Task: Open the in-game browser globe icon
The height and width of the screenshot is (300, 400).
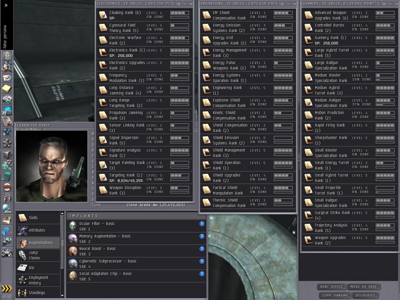Action: (x=7, y=209)
